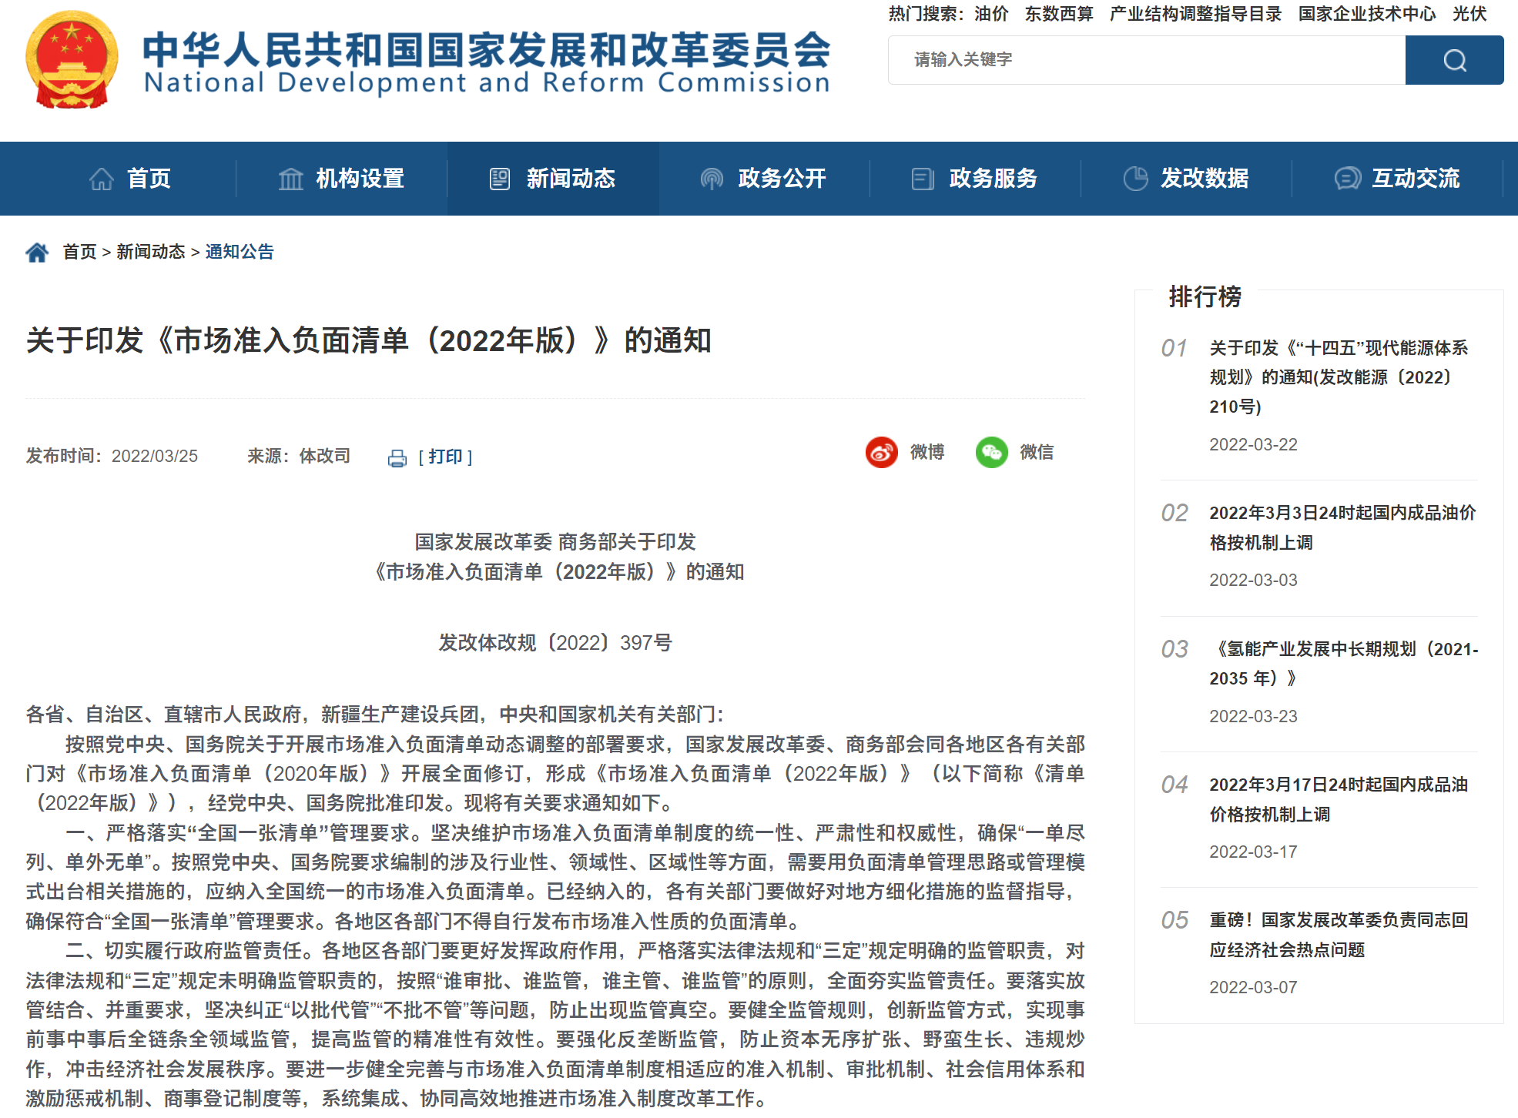
Task: Open the 通知公告 breadcrumb link
Action: click(x=240, y=252)
